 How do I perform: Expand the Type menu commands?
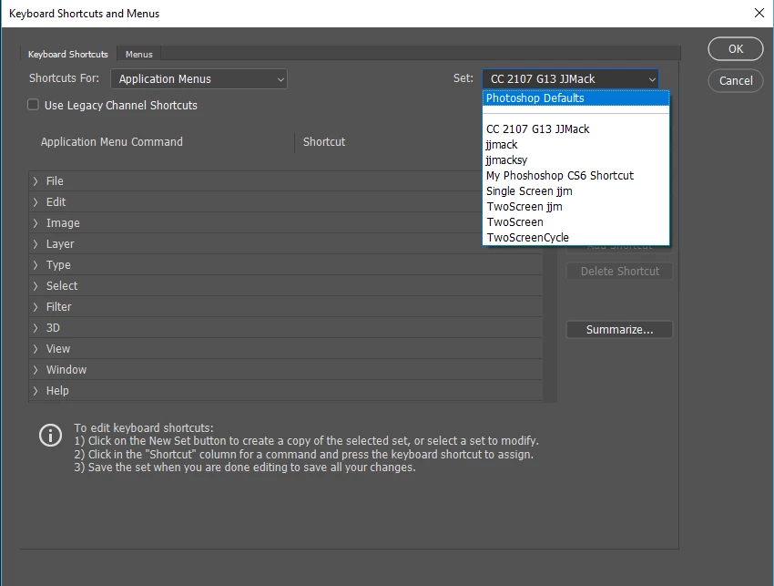coord(36,265)
